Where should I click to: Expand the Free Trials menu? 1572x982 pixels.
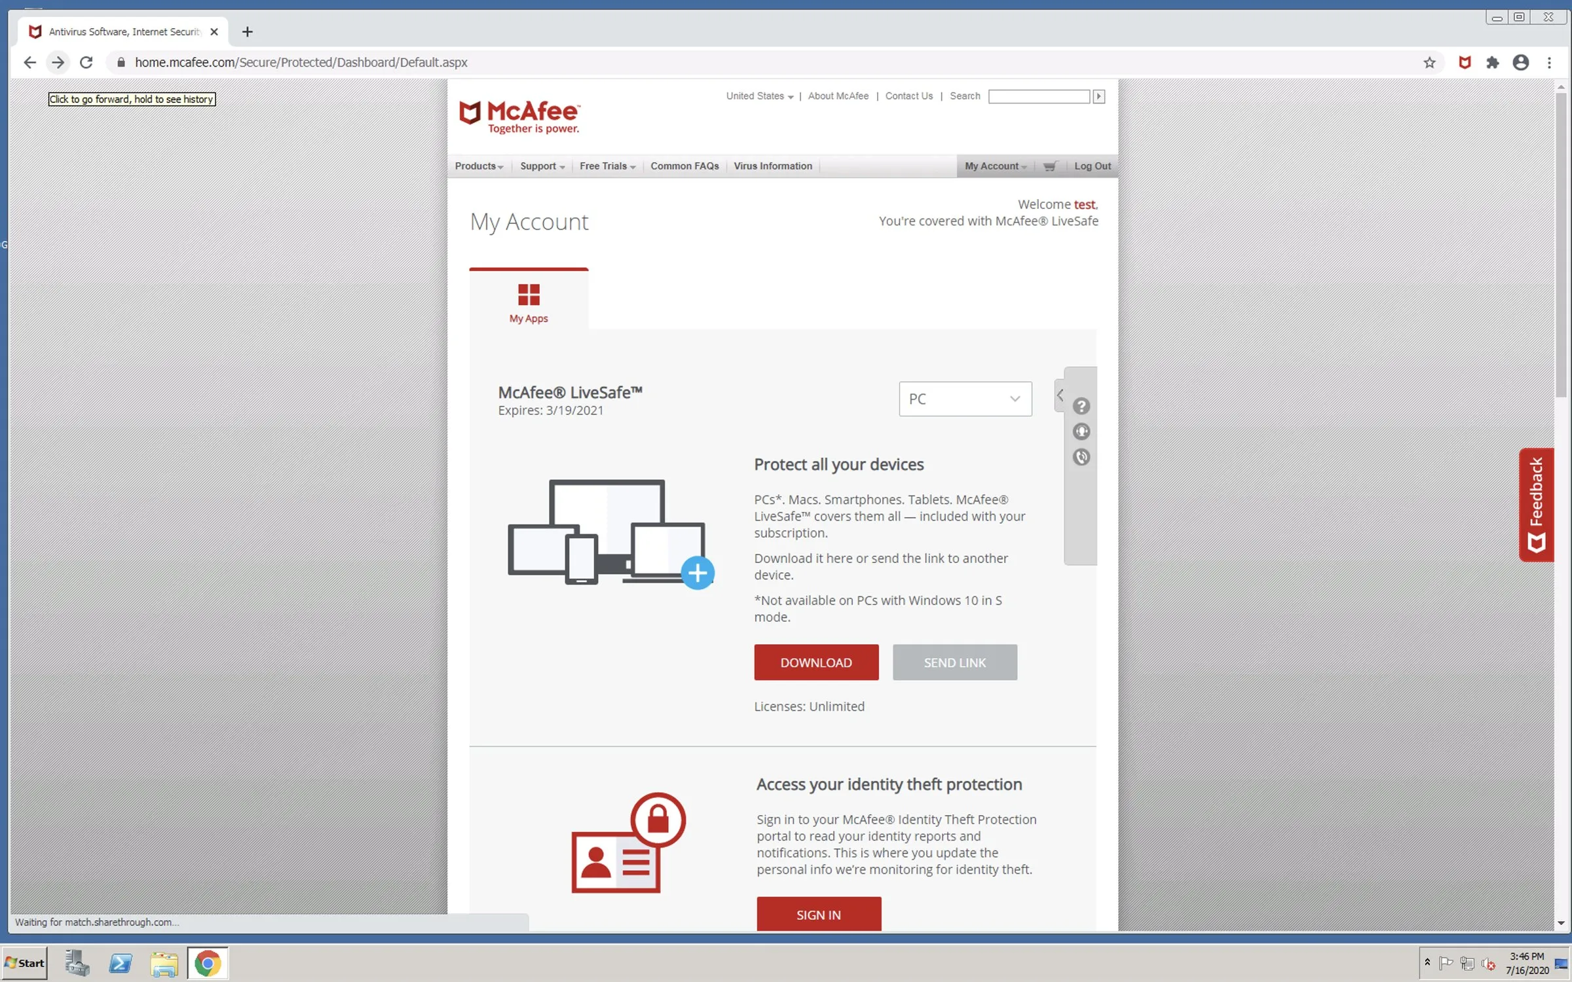[607, 166]
